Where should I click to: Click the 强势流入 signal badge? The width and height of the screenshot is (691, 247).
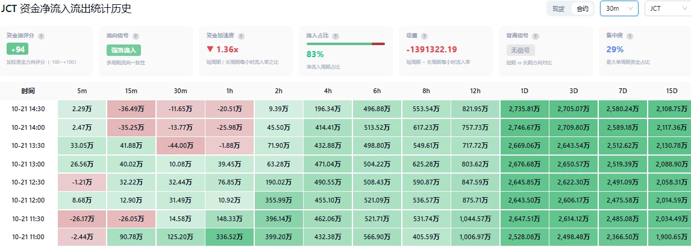(124, 50)
